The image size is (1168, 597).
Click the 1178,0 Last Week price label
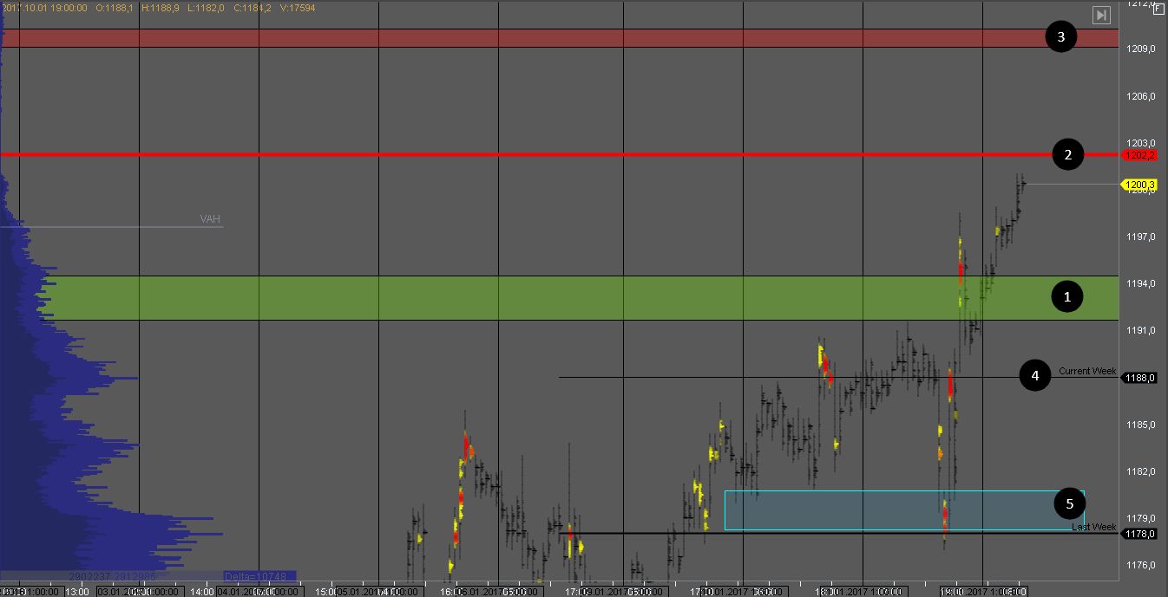(1139, 534)
